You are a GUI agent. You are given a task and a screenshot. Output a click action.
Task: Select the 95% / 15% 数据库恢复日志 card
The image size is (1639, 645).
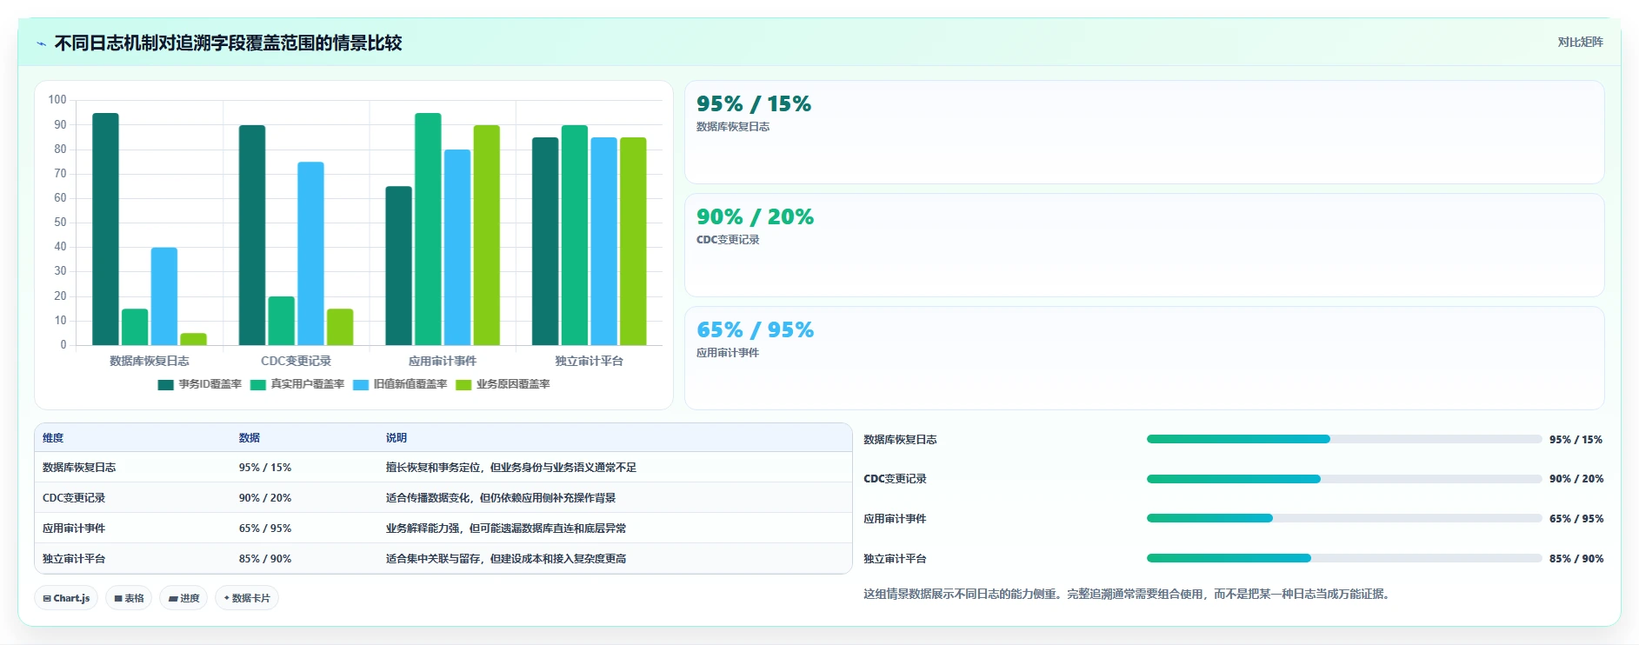click(x=1144, y=132)
